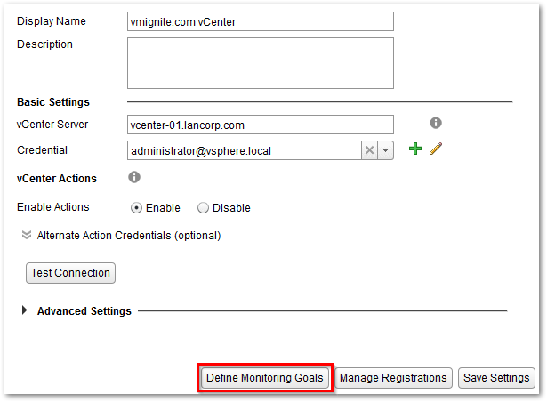Click into the Display Name field
This screenshot has height=402, width=547.
click(x=260, y=21)
